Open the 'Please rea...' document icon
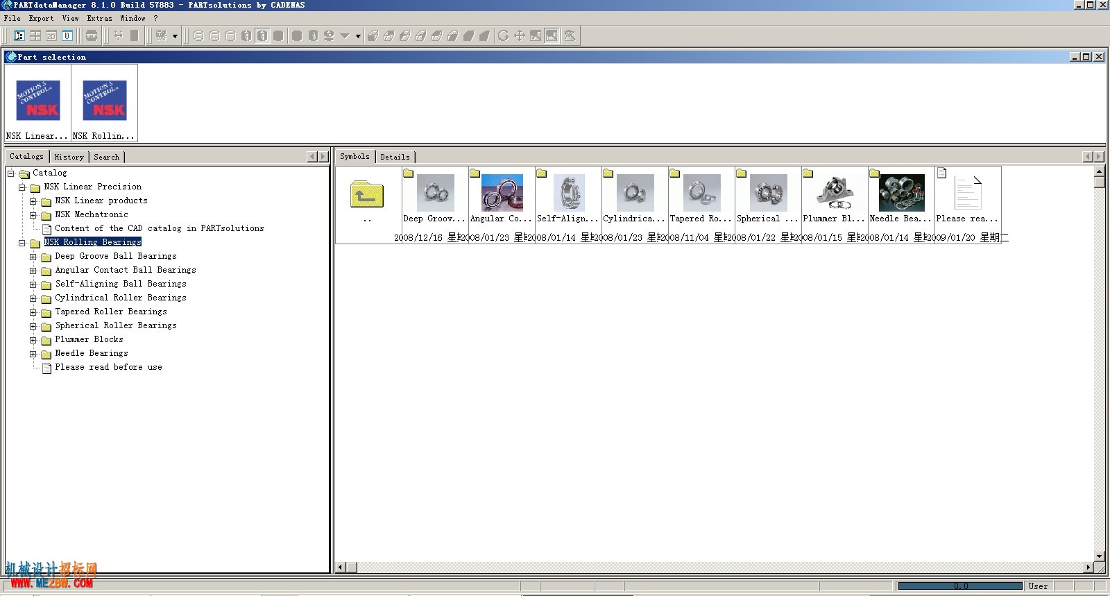The height and width of the screenshot is (596, 1110). click(968, 193)
